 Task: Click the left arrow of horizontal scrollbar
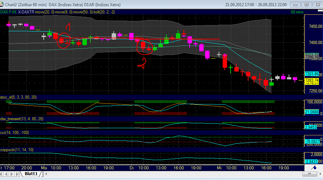click(x=46, y=174)
